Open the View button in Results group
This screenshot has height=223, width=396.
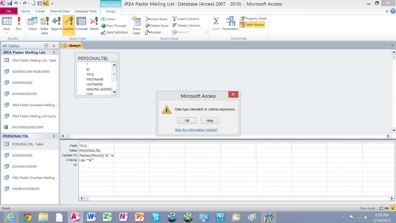pyautogui.click(x=6, y=25)
